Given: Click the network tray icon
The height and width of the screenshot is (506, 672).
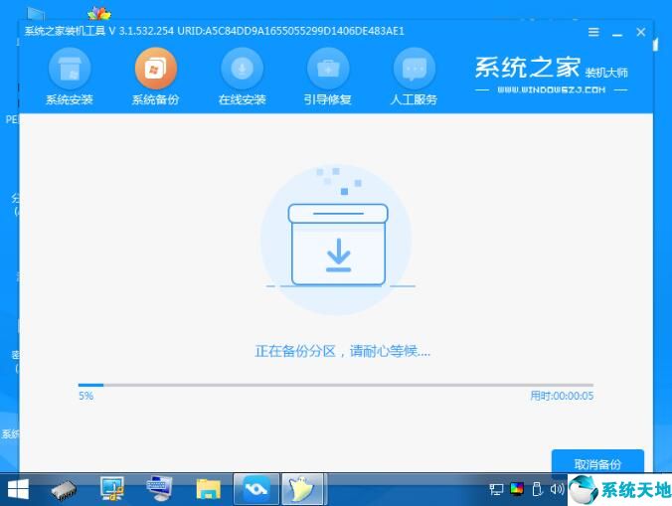Looking at the screenshot, I should (496, 489).
